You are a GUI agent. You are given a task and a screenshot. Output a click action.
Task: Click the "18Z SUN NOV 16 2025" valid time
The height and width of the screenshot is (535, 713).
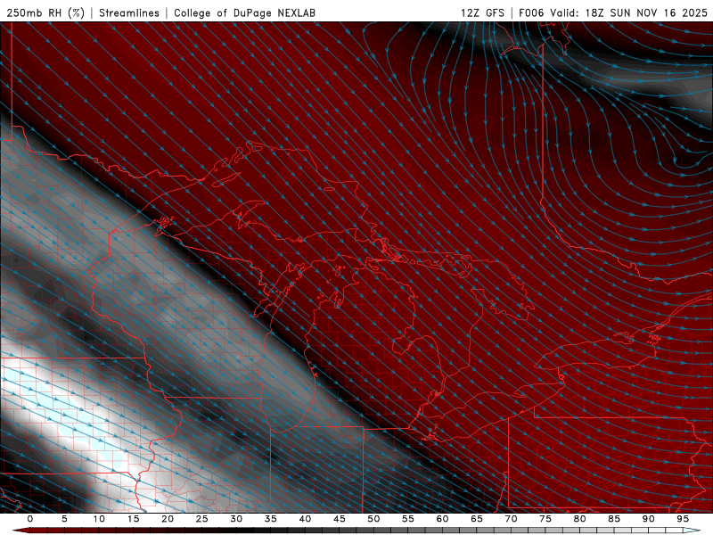[x=646, y=12]
